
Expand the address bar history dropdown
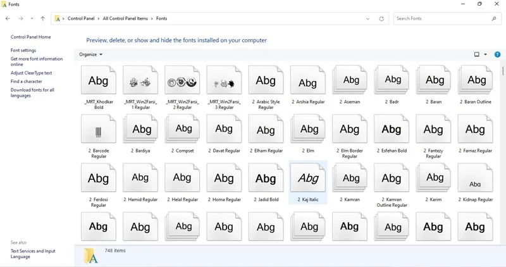pos(367,19)
